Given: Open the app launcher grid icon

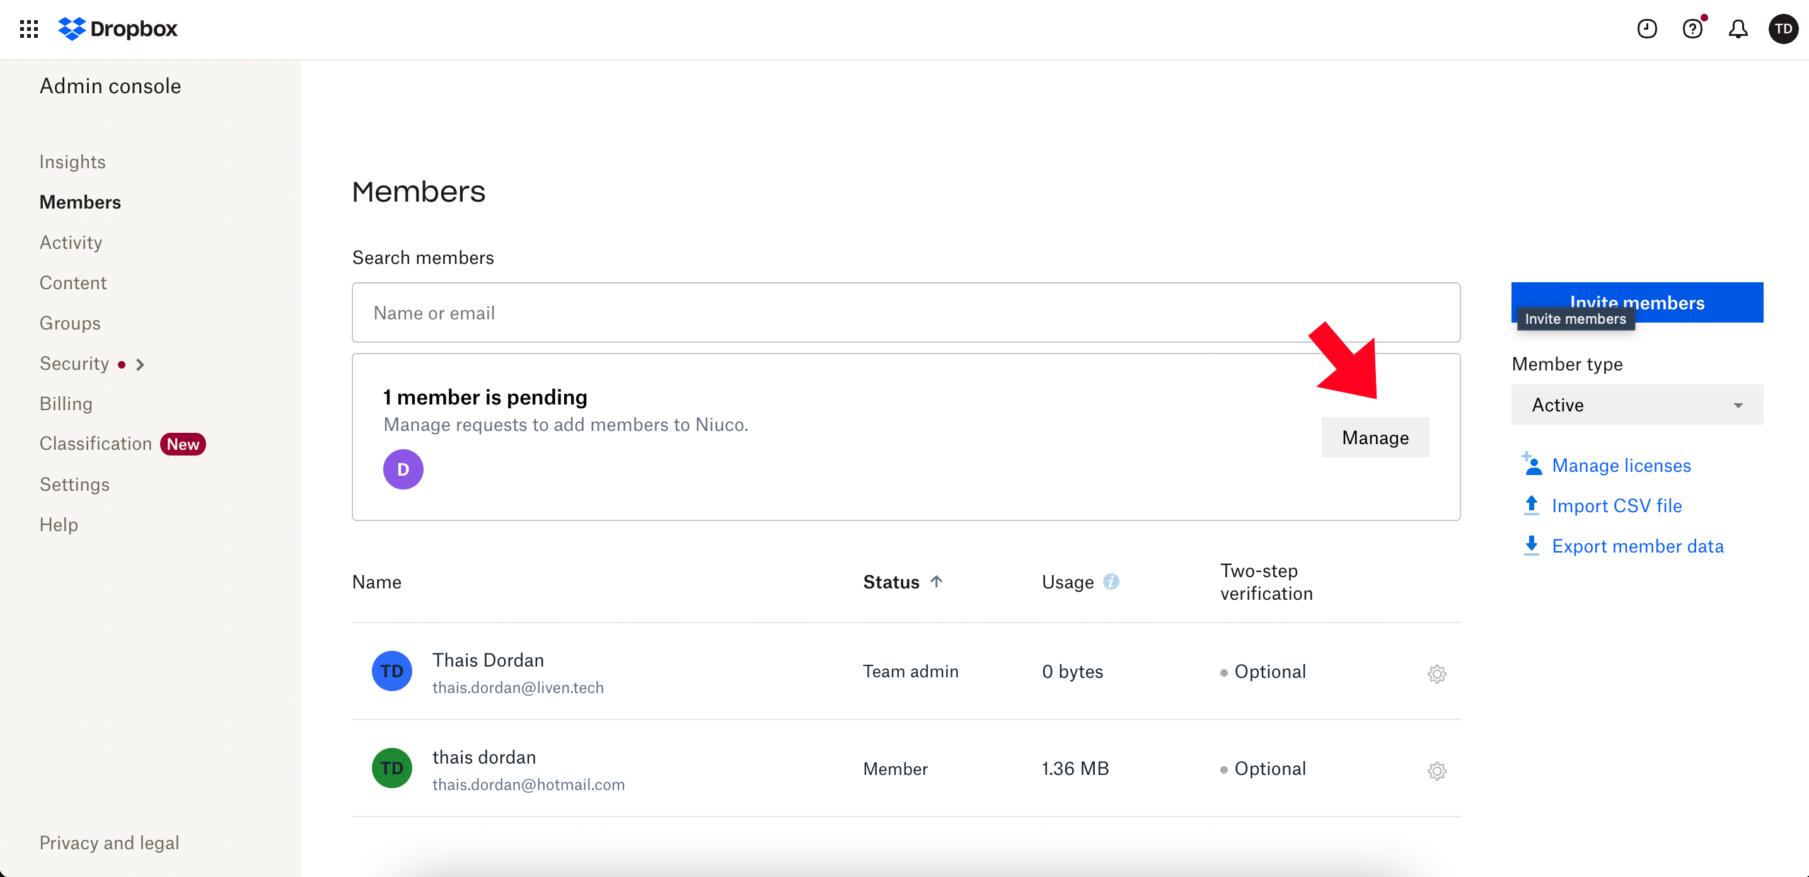Looking at the screenshot, I should pyautogui.click(x=29, y=29).
